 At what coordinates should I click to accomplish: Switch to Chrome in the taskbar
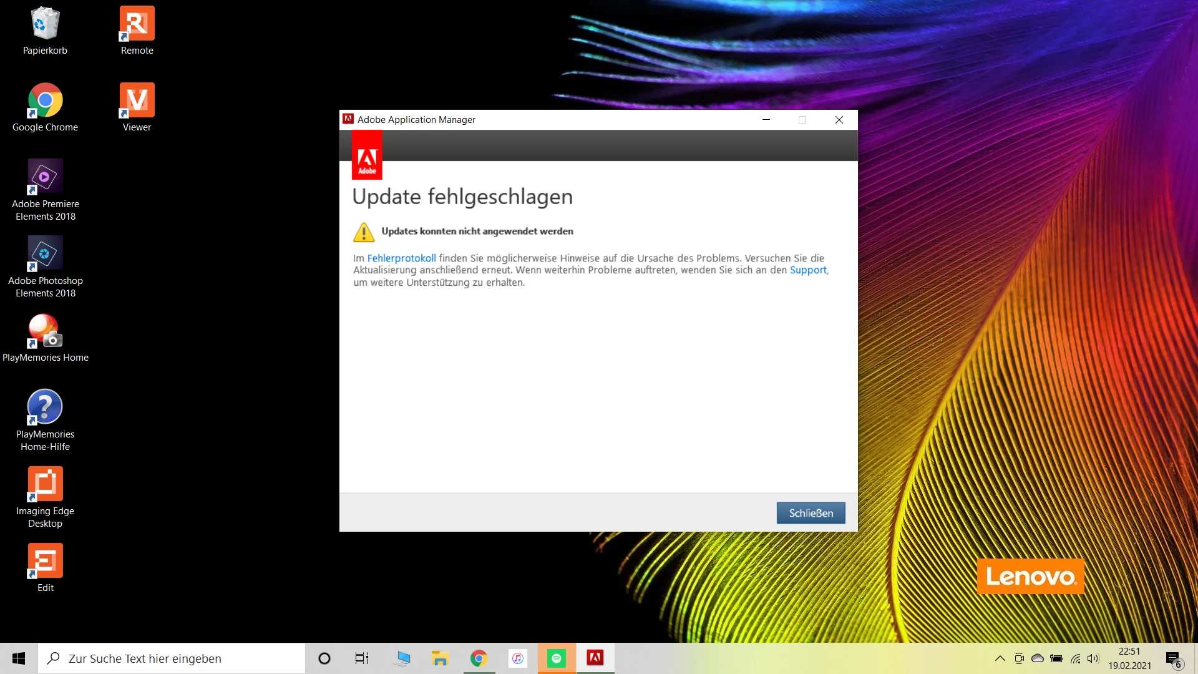[479, 658]
